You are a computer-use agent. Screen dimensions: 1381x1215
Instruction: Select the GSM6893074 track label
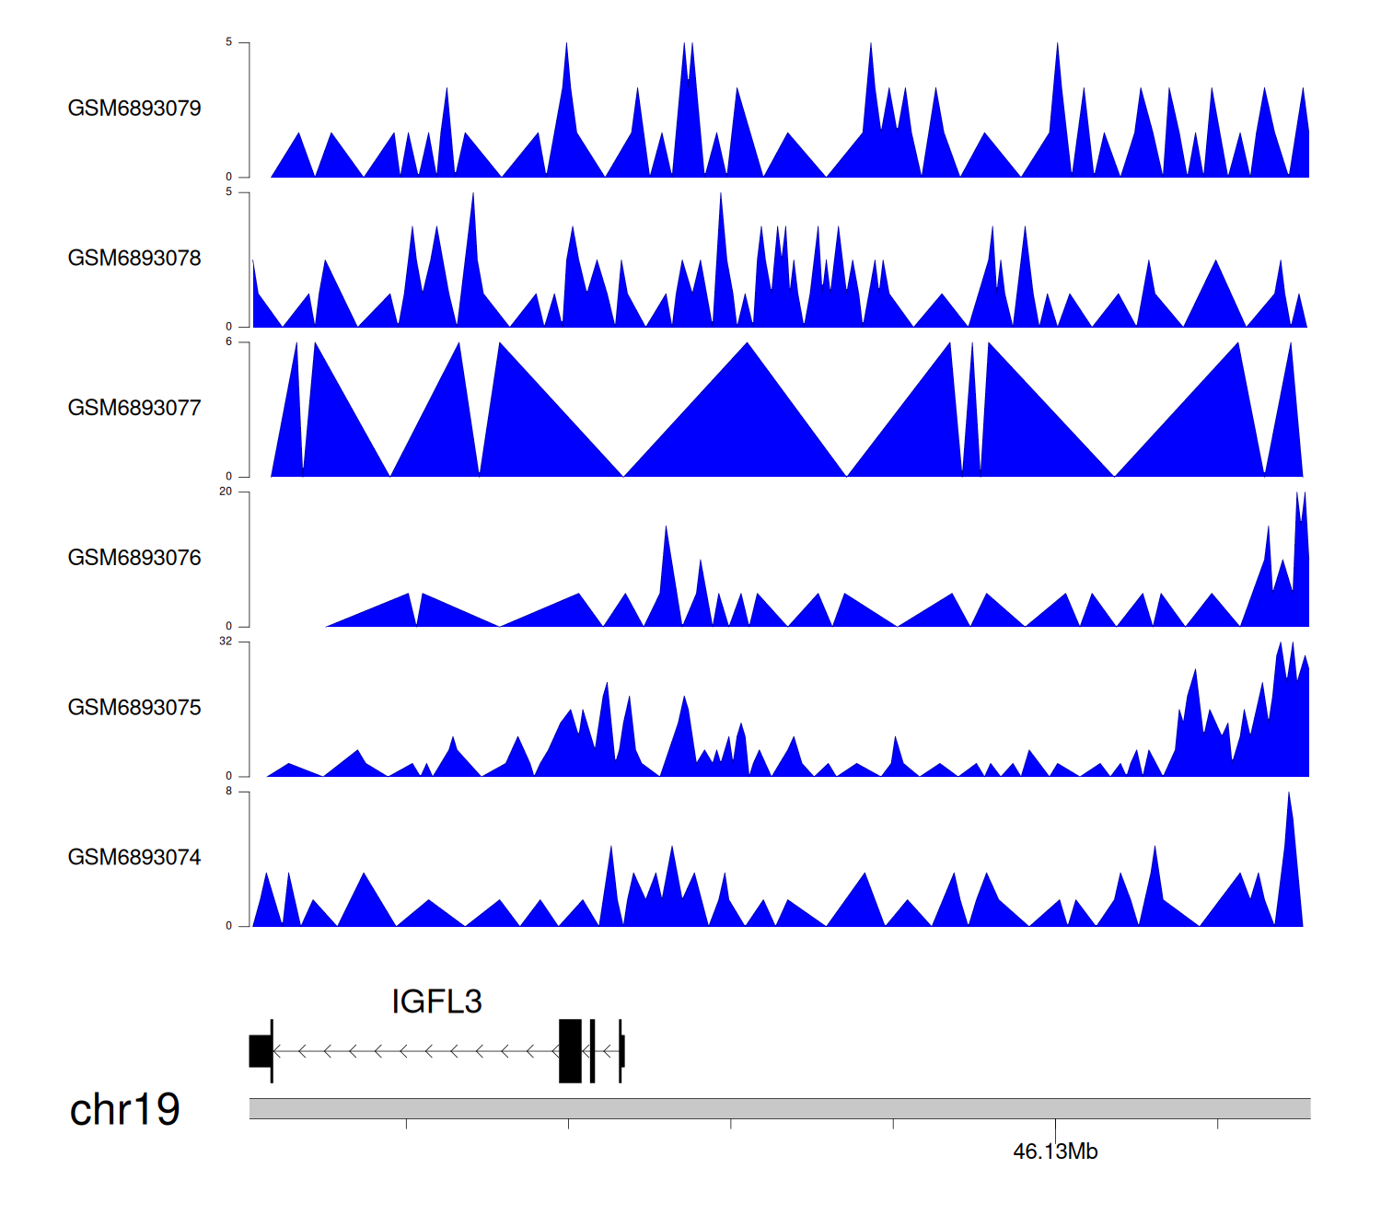coord(134,858)
